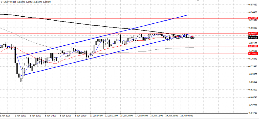The height and width of the screenshot is (119, 259).
Task: Click the 6.97460 price scale value
Action: [x=253, y=5]
